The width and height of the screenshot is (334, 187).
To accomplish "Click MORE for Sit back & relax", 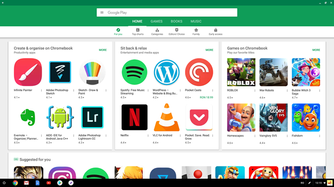I will point(209,50).
